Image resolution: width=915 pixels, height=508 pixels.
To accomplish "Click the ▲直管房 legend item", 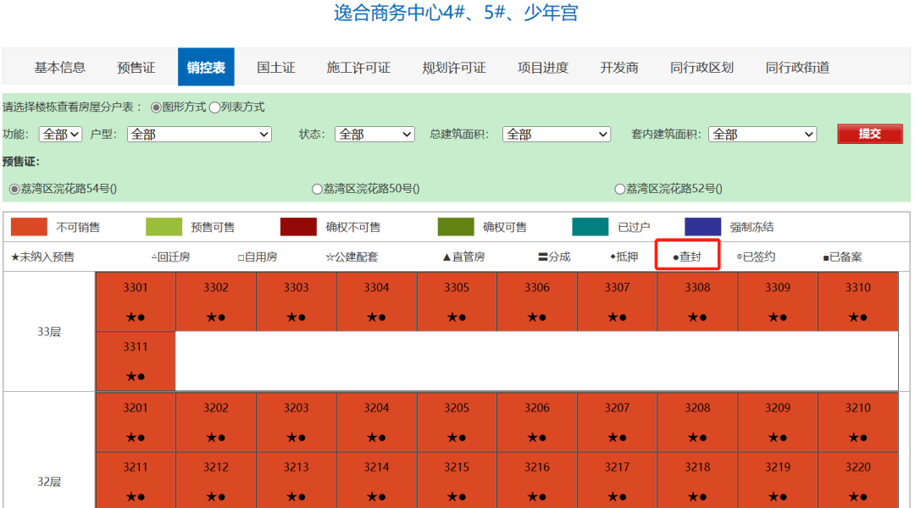I will pyautogui.click(x=464, y=257).
